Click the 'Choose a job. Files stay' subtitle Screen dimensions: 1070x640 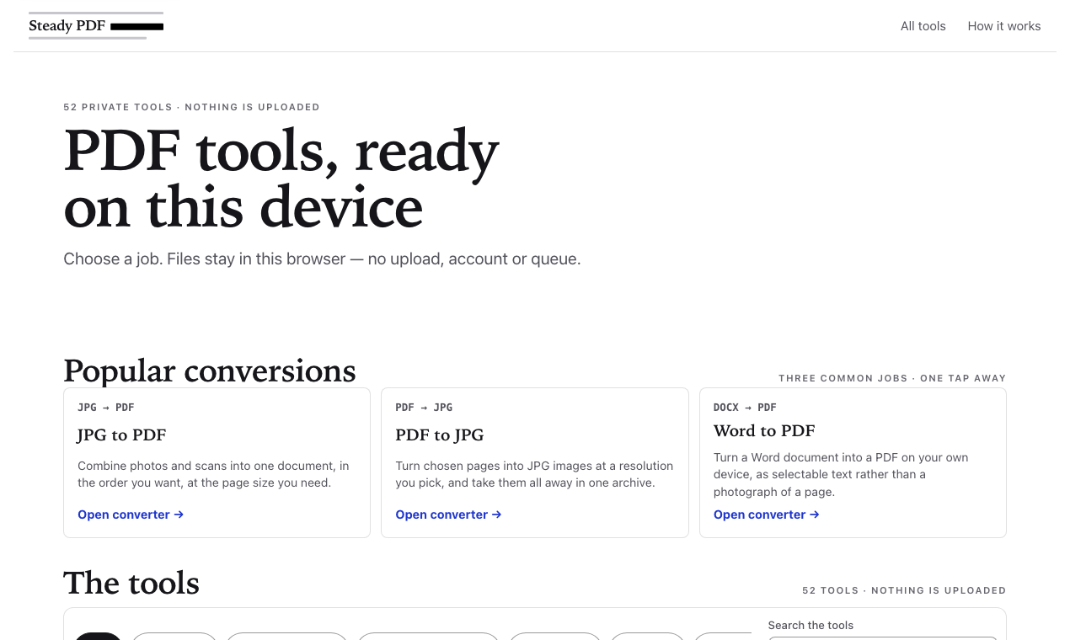[x=322, y=259]
